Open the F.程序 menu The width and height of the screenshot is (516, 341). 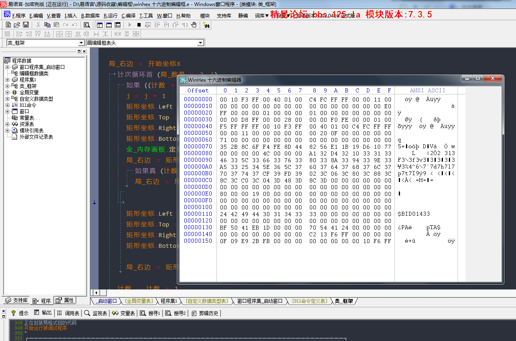pos(19,16)
